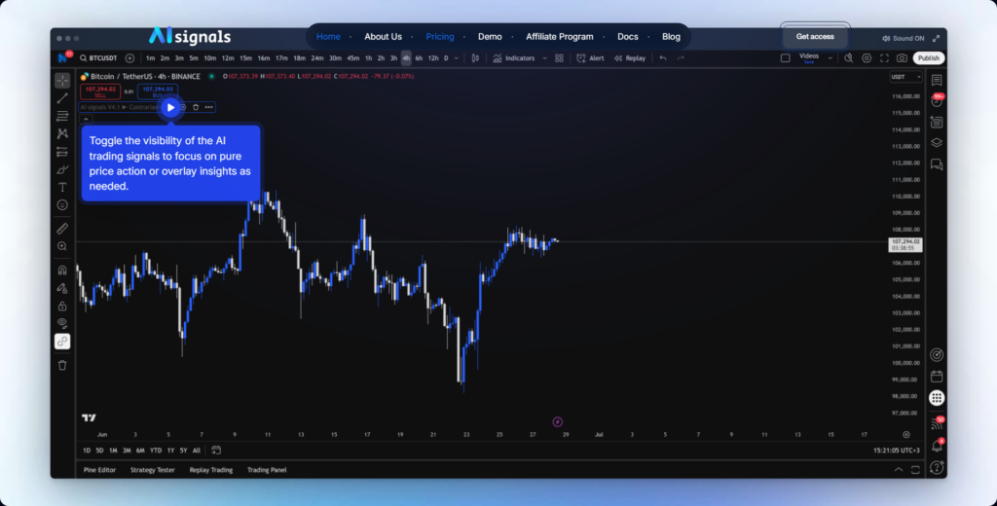This screenshot has width=997, height=506.
Task: Click the trash icon in left toolbar
Action: click(x=62, y=365)
